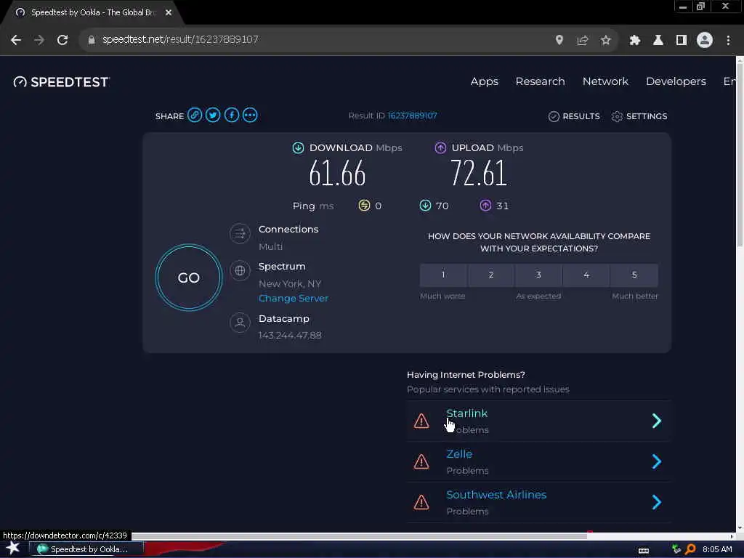
Task: Rate network availability 2
Action: [x=491, y=275]
